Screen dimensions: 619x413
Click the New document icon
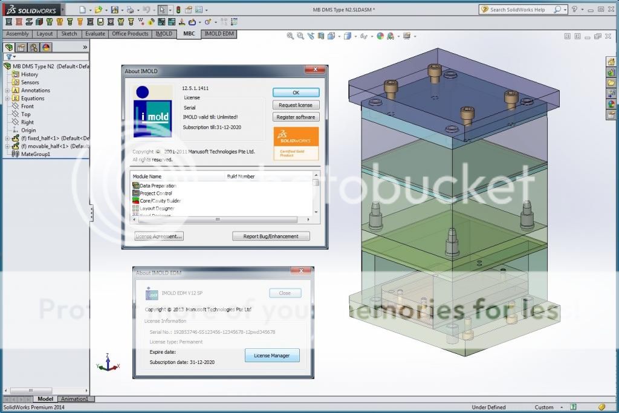(82, 10)
